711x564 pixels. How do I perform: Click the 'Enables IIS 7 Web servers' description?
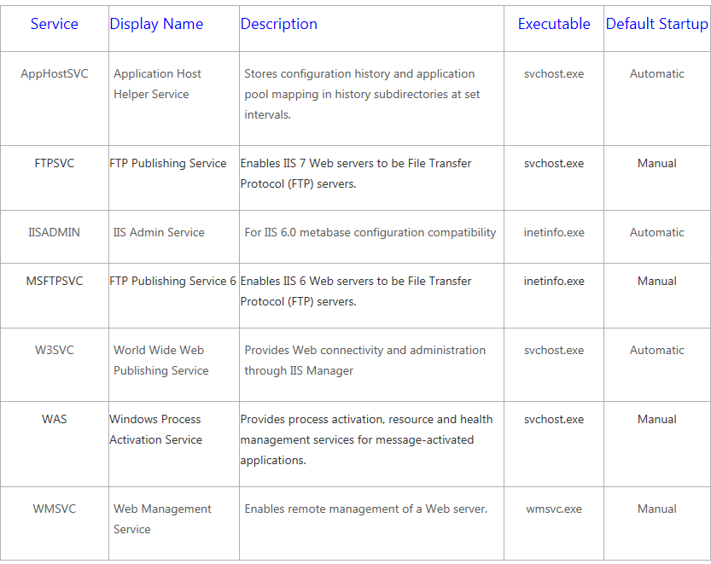(356, 174)
